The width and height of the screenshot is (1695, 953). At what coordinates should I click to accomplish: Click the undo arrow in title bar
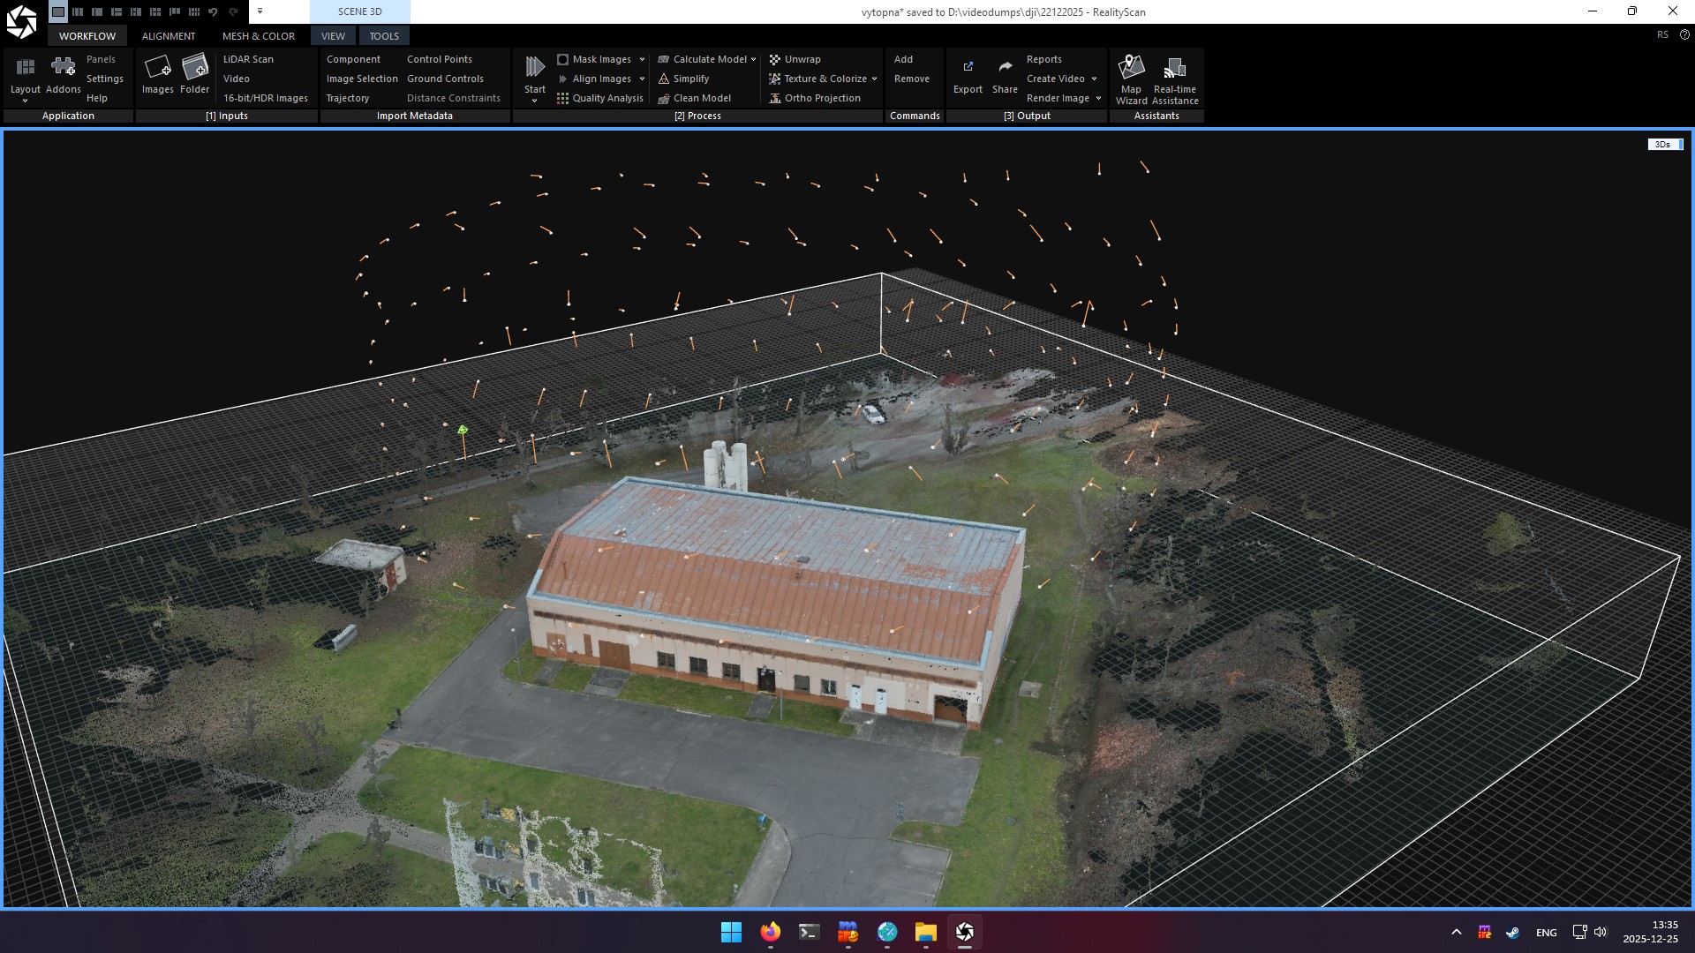coord(213,12)
